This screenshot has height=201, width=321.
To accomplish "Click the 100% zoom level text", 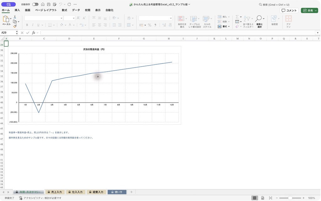I will tap(311, 198).
